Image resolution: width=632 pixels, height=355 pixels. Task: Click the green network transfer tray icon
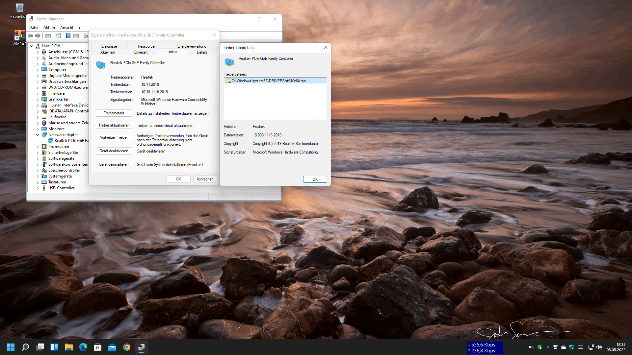coord(540,347)
